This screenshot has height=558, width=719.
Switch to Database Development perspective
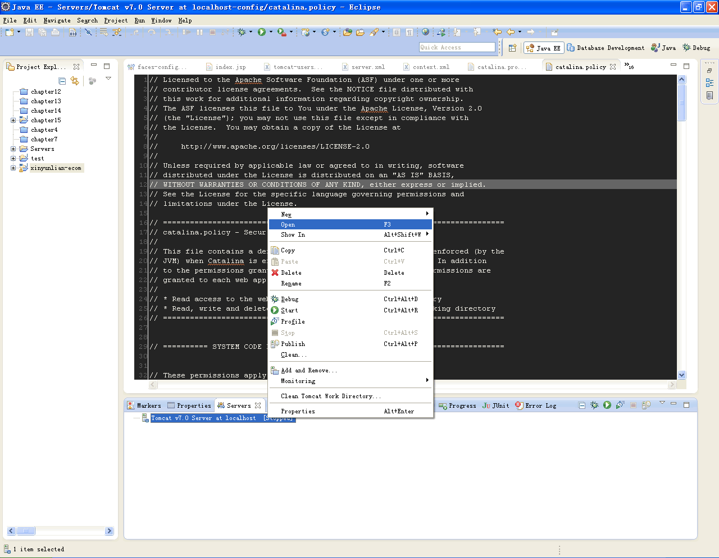pos(606,48)
